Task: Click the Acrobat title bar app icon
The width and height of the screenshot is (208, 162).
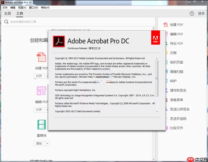Action: tap(3, 2)
